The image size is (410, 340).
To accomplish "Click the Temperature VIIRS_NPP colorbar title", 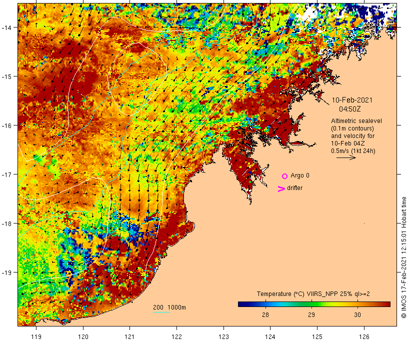I will coord(313,294).
